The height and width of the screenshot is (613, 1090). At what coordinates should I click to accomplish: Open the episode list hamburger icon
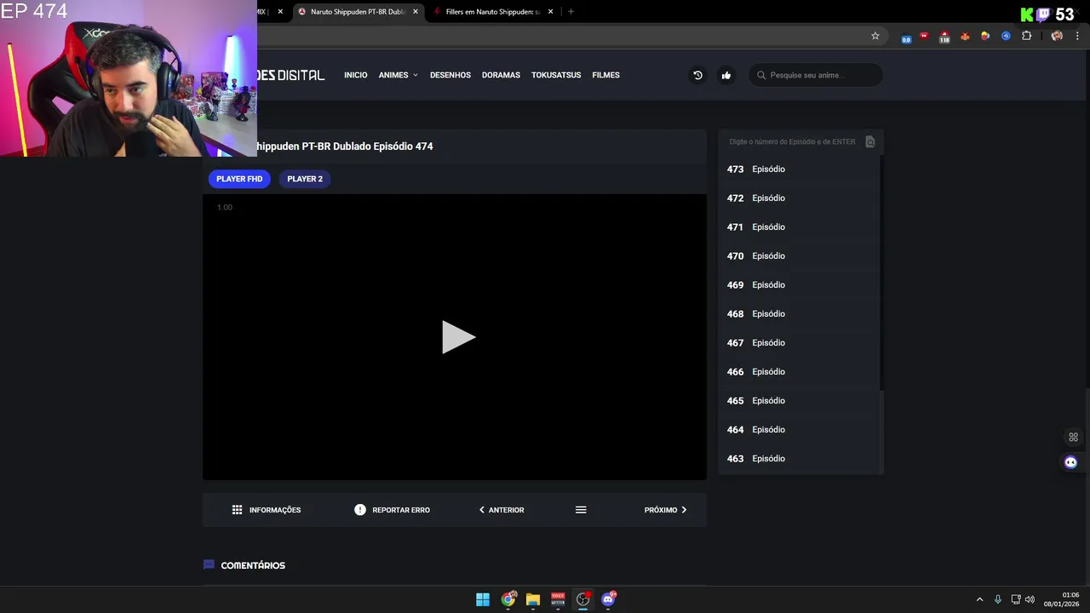click(581, 510)
